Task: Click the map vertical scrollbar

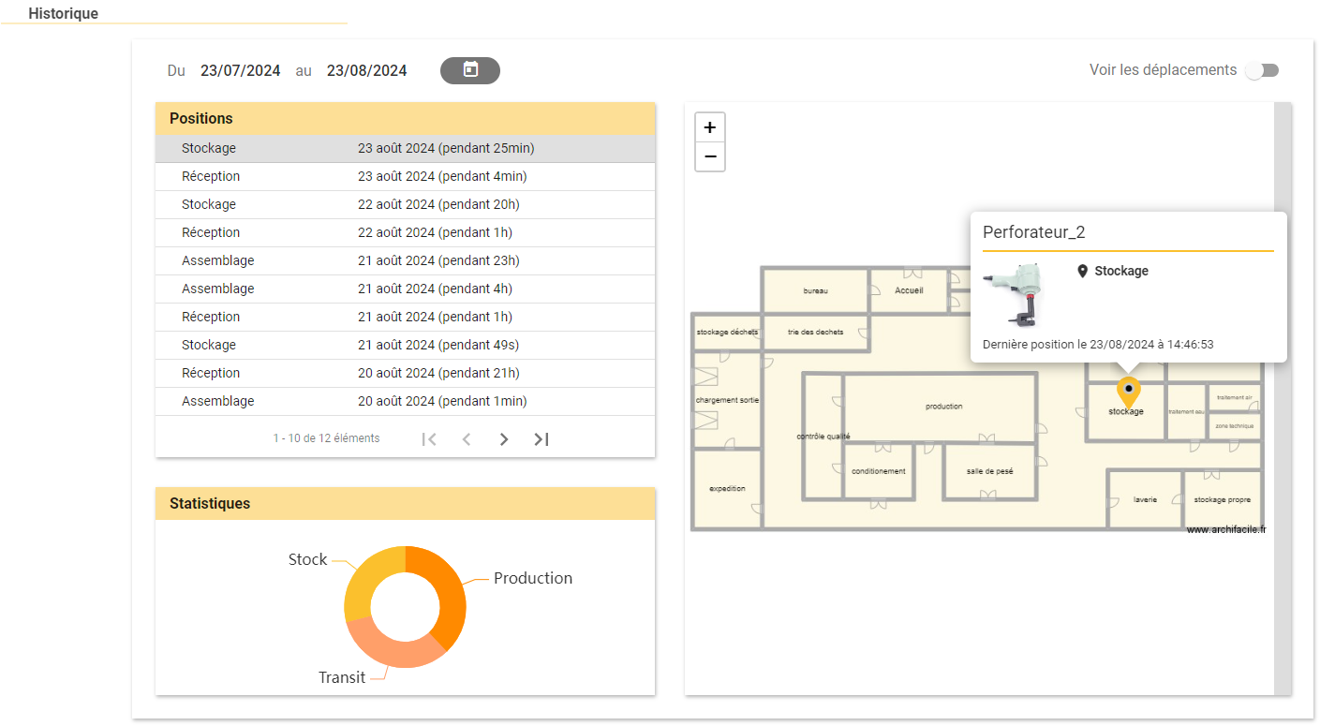Action: click(x=1283, y=398)
